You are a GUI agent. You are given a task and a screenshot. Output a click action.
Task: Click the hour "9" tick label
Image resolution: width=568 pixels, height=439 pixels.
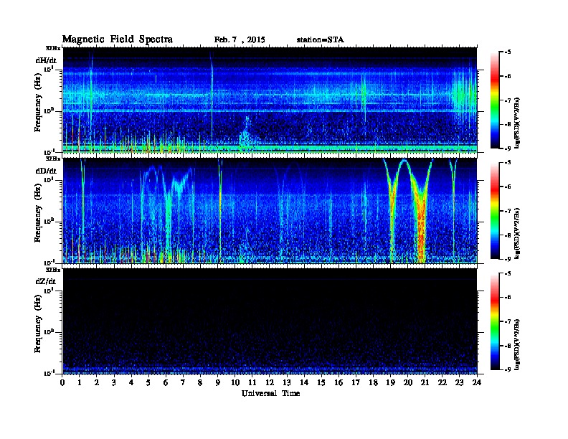tap(218, 382)
